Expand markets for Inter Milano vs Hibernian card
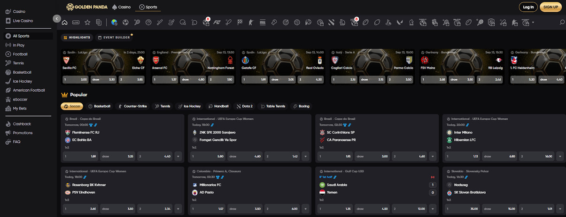 click(x=559, y=156)
